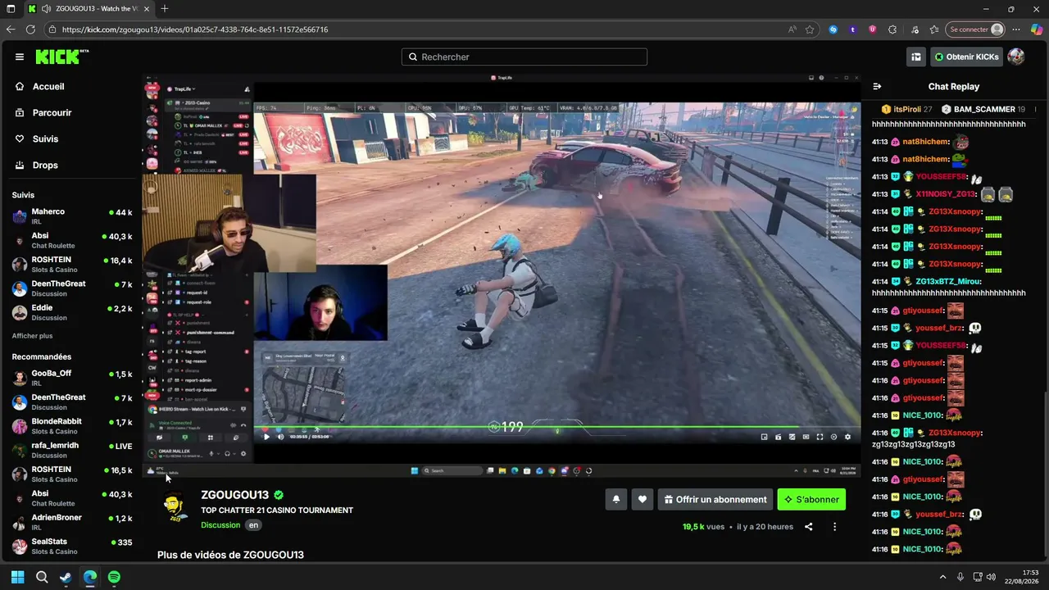Click the Rechercher search field
This screenshot has height=590, width=1049.
pyautogui.click(x=524, y=57)
